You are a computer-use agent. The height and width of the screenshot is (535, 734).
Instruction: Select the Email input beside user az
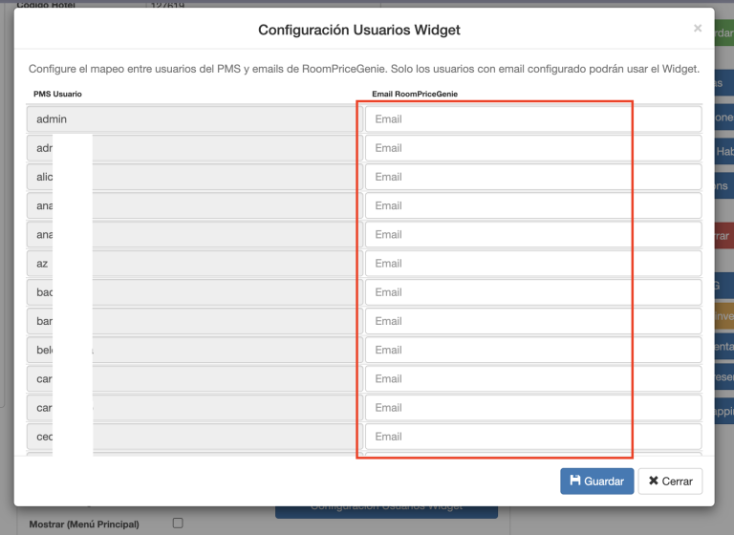pos(532,263)
